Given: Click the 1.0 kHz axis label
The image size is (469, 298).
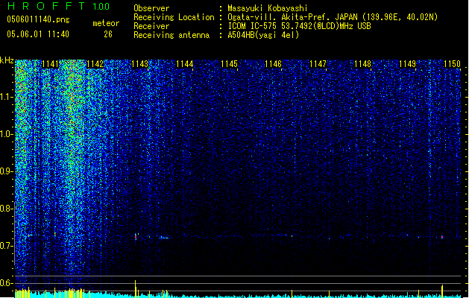Looking at the screenshot, I should [6, 134].
